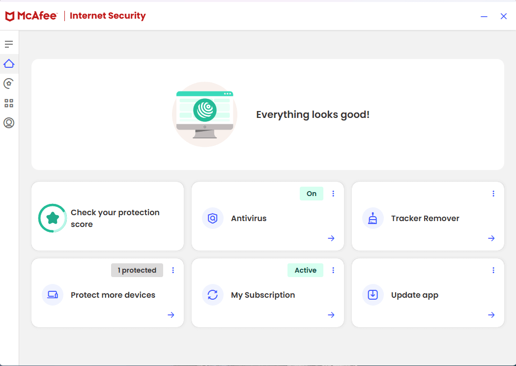
Task: Click the arrow to open My Subscription
Action: tap(331, 315)
